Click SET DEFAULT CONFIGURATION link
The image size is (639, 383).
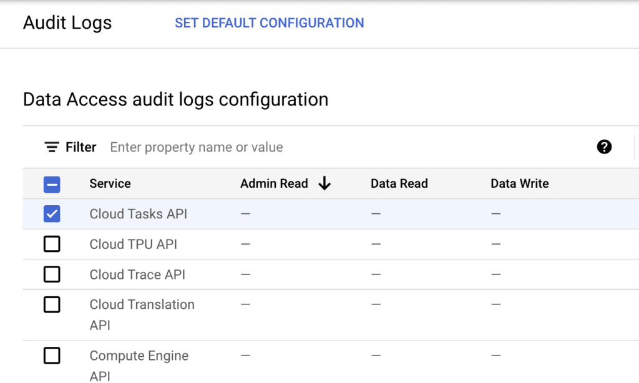269,23
